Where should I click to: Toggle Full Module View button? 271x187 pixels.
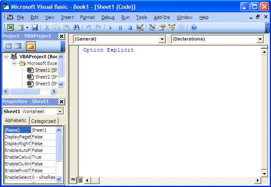click(x=80, y=180)
